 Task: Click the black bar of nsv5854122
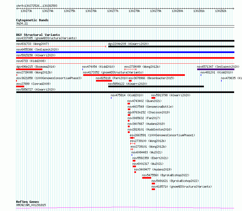point(156,86)
